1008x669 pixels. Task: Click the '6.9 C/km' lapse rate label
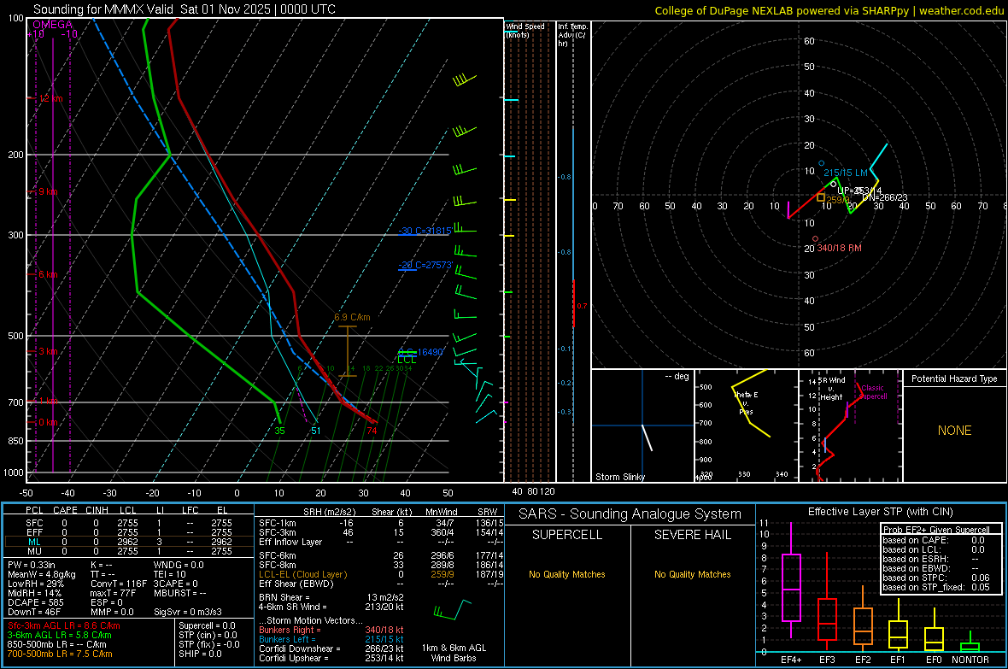(352, 317)
